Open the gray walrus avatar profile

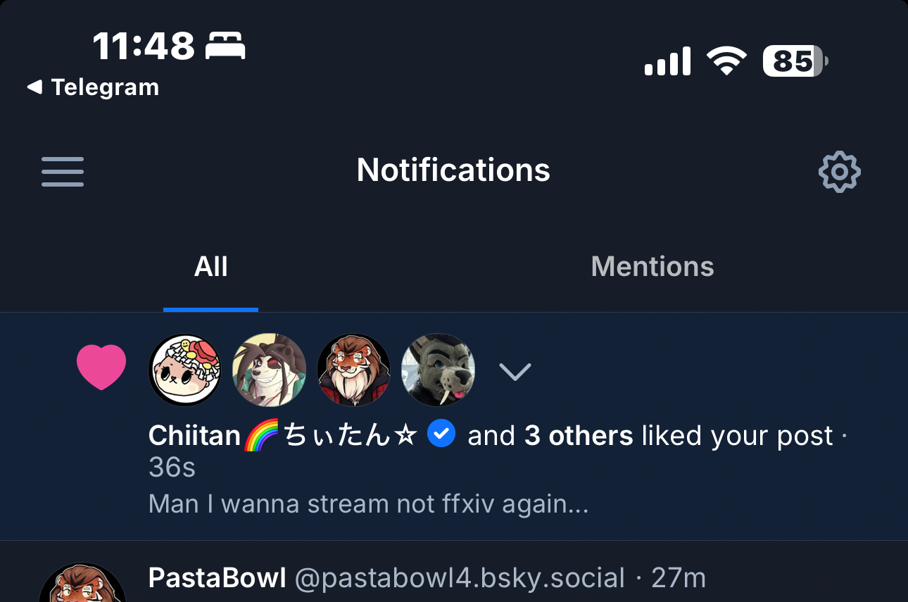pyautogui.click(x=438, y=370)
